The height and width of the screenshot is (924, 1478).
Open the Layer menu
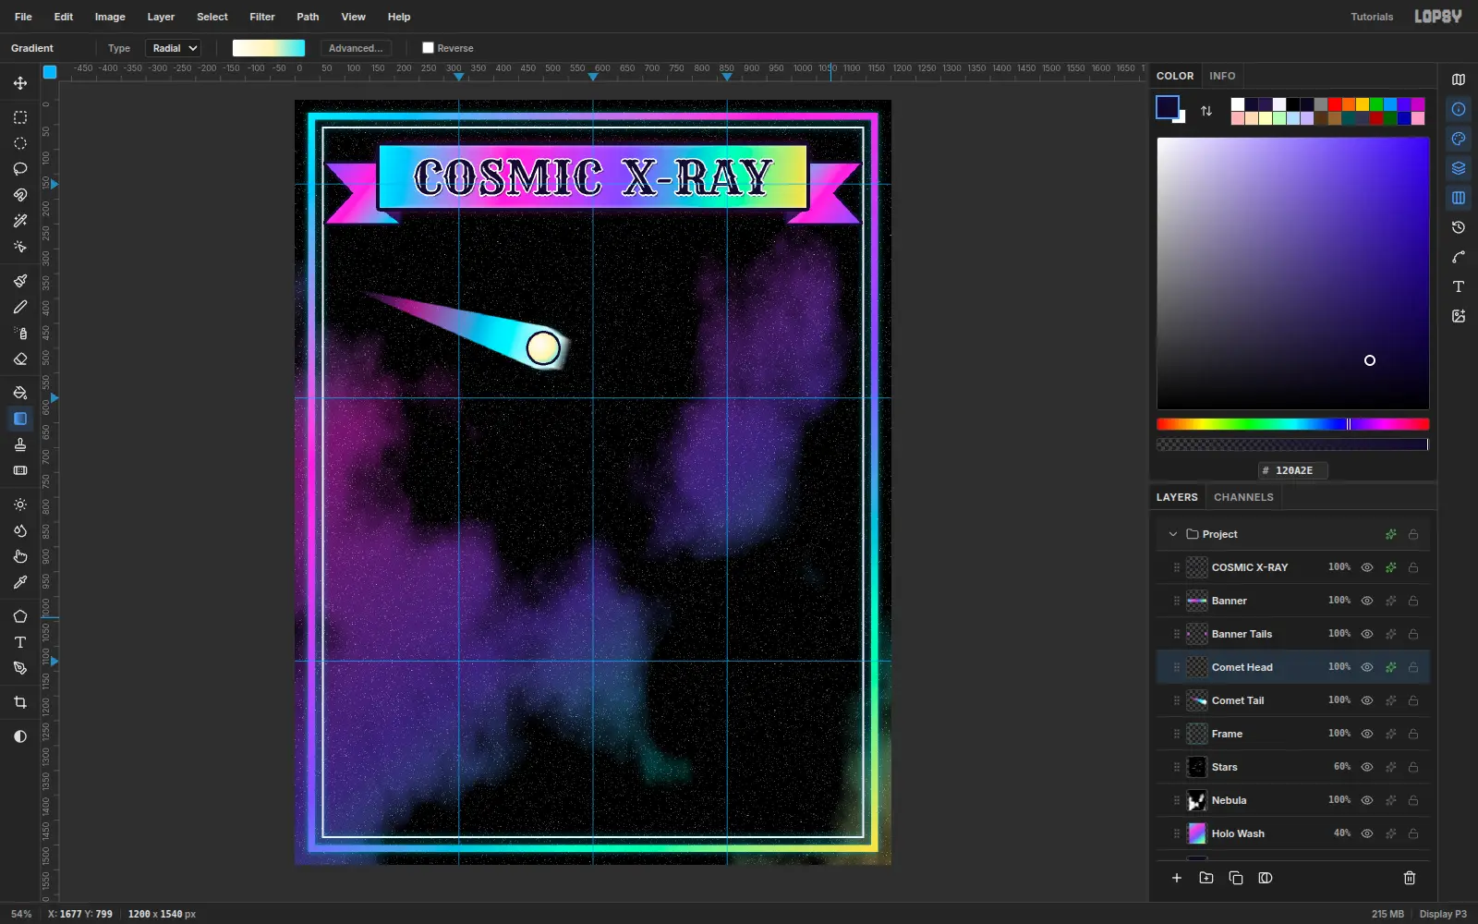161,17
